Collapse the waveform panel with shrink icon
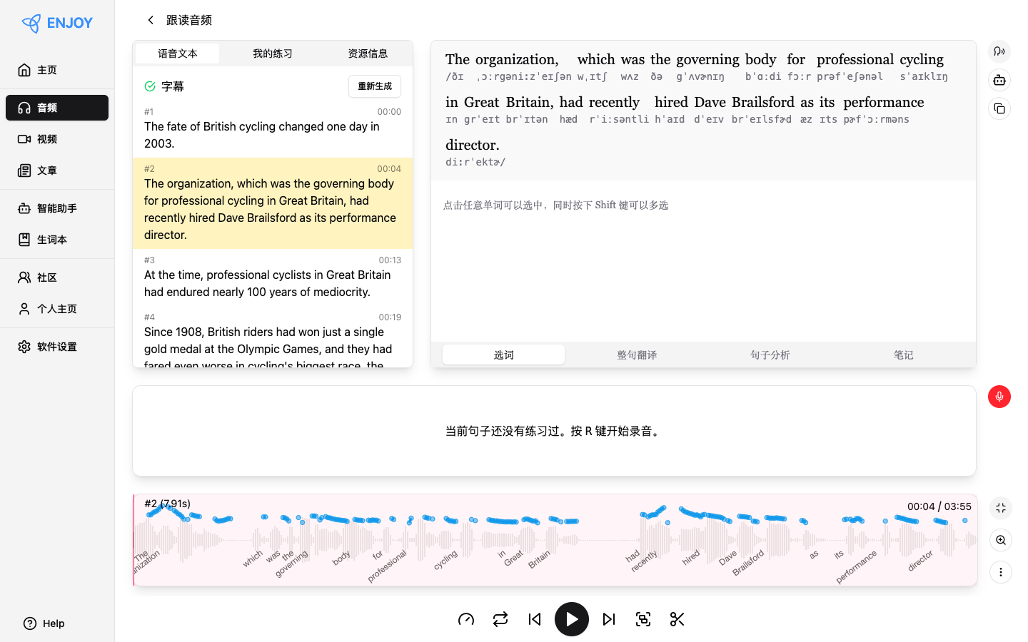The image size is (1028, 642). pos(1000,508)
